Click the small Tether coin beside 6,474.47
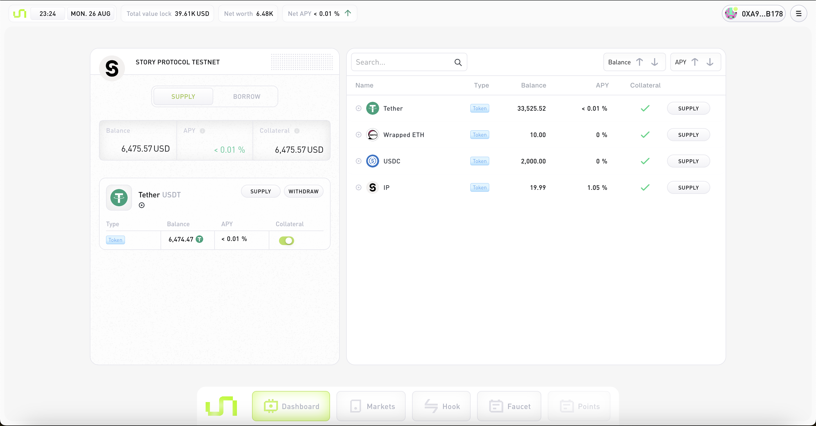The image size is (816, 426). click(x=199, y=239)
